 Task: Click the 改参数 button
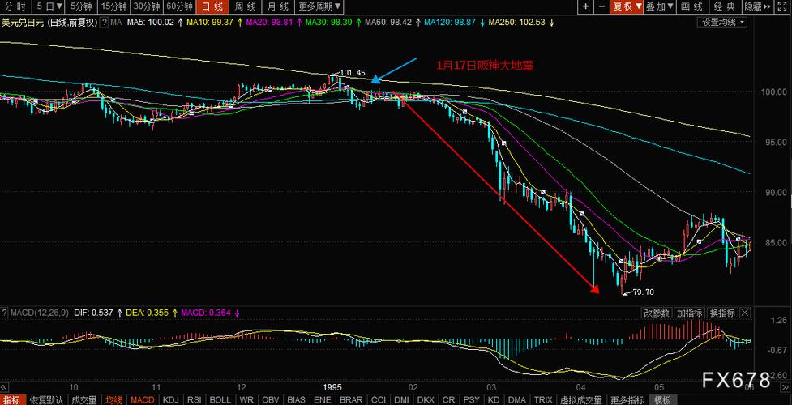[657, 313]
